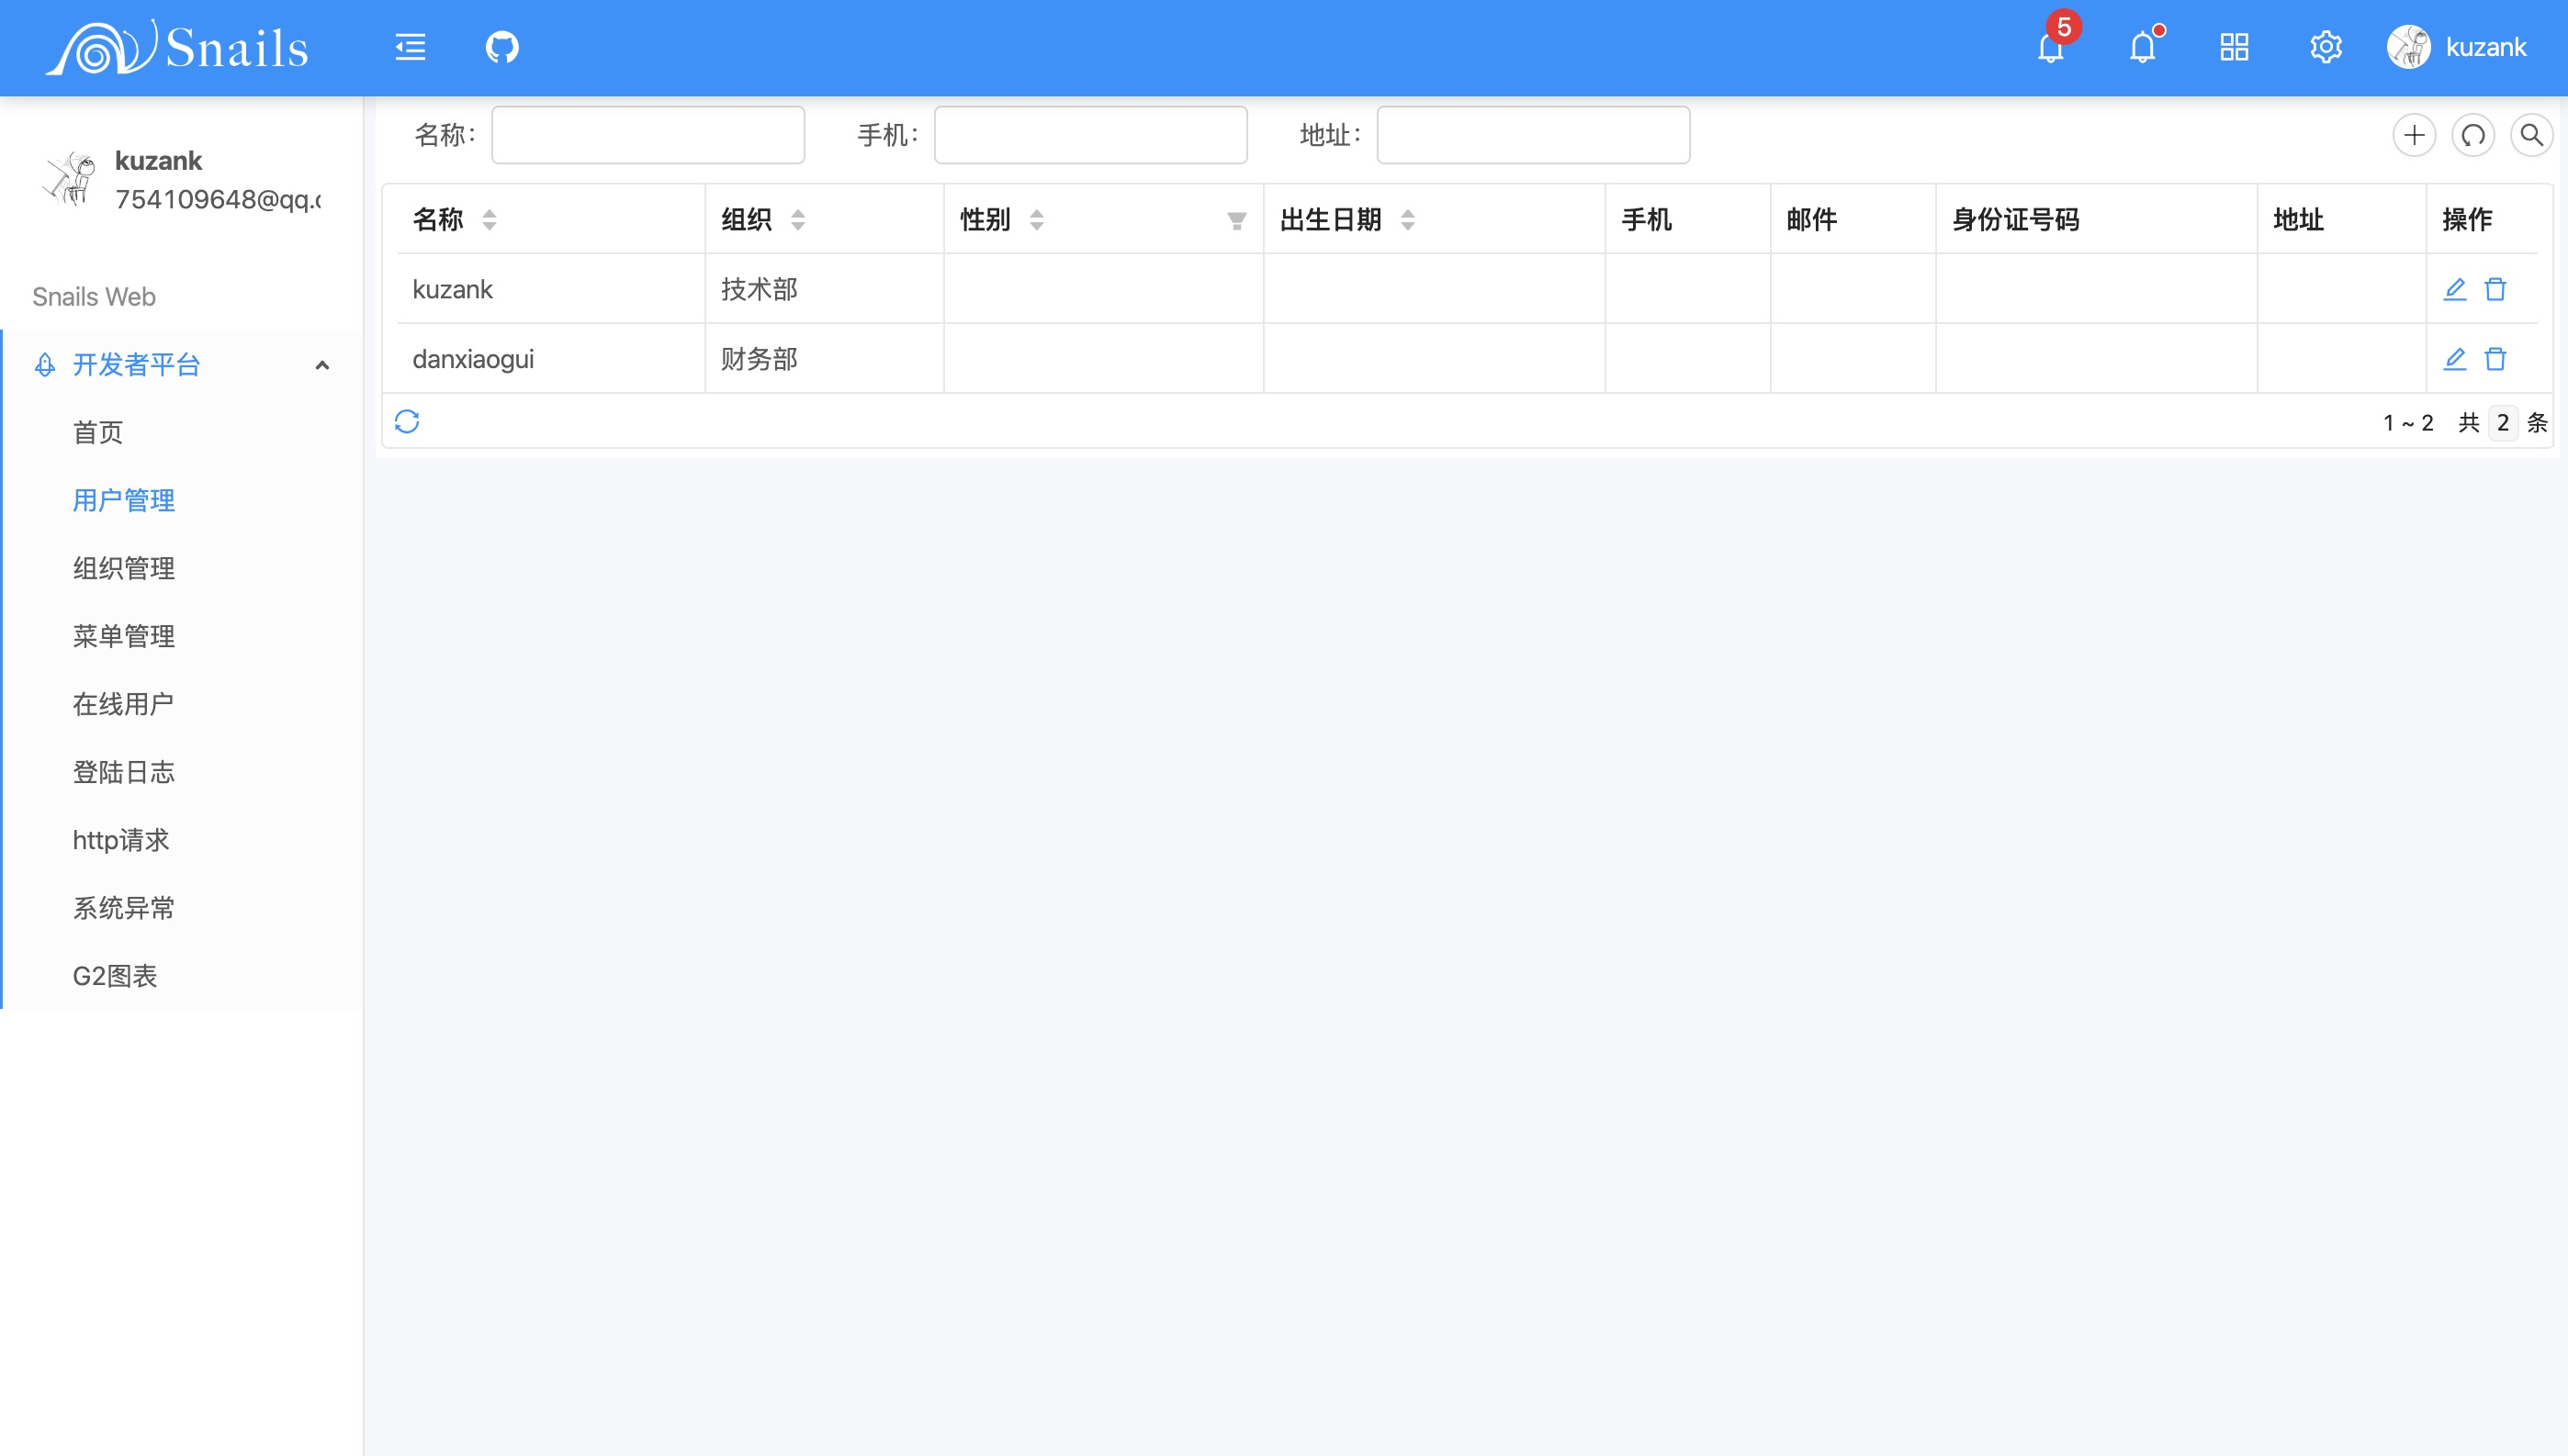Open the GitHub icon link
The width and height of the screenshot is (2568, 1456).
pyautogui.click(x=501, y=47)
